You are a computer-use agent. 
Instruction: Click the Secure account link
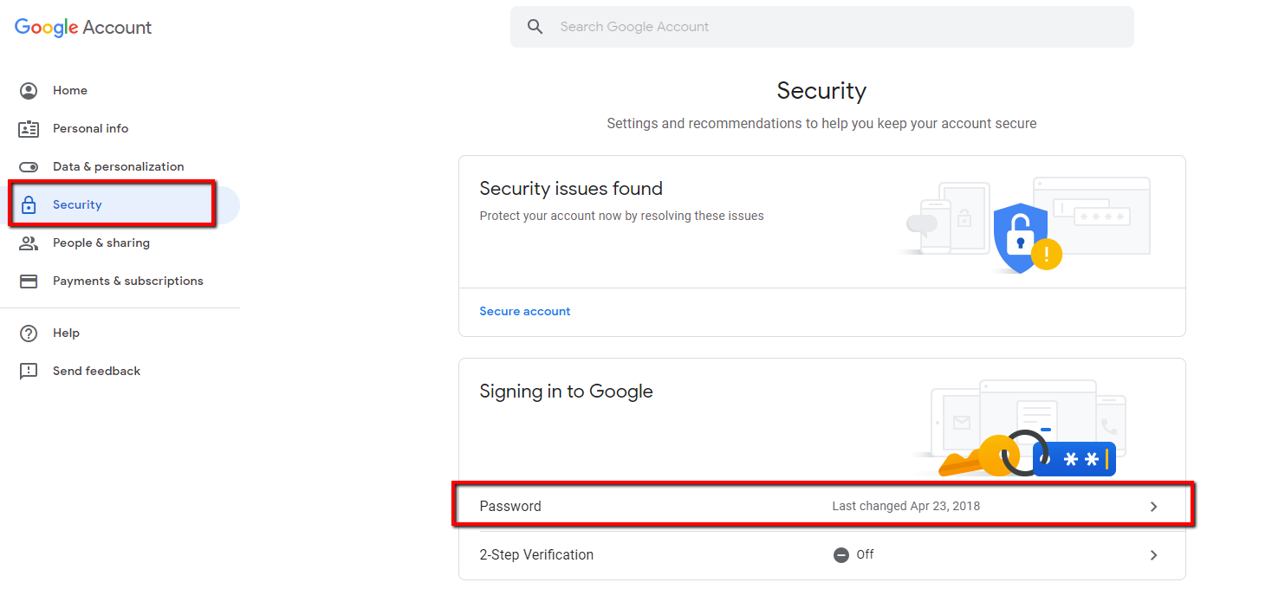click(525, 312)
